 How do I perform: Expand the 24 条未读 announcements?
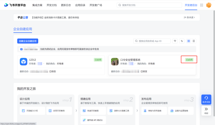click(189, 18)
